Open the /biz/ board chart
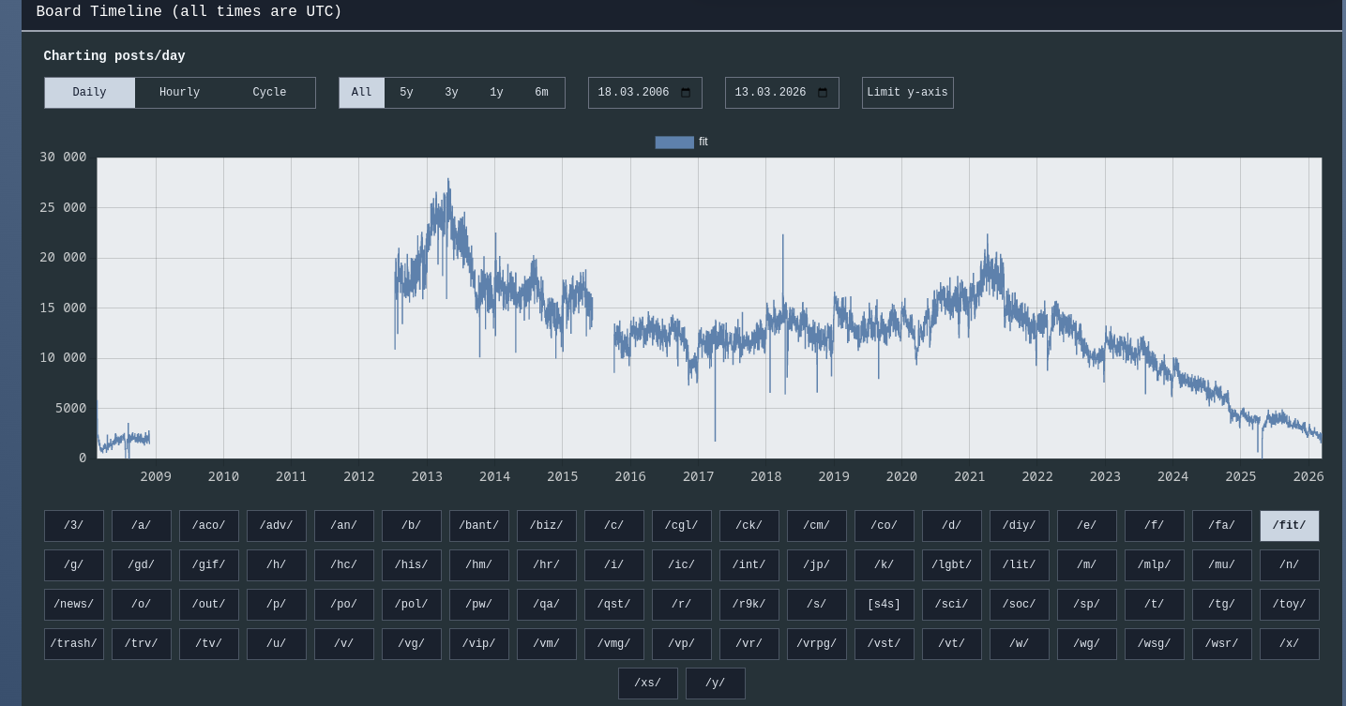 [547, 526]
